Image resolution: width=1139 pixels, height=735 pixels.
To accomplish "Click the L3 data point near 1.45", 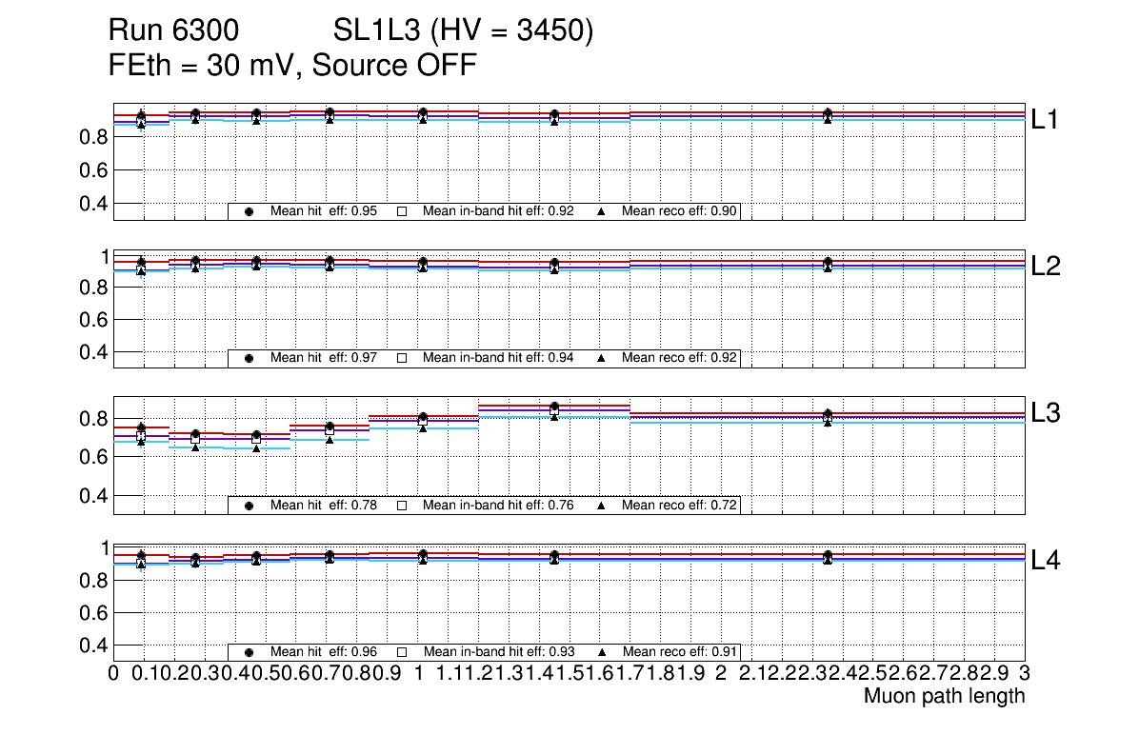I will 554,407.
